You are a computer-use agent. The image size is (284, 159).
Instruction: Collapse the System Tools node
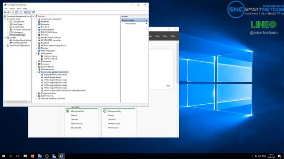point(5,19)
